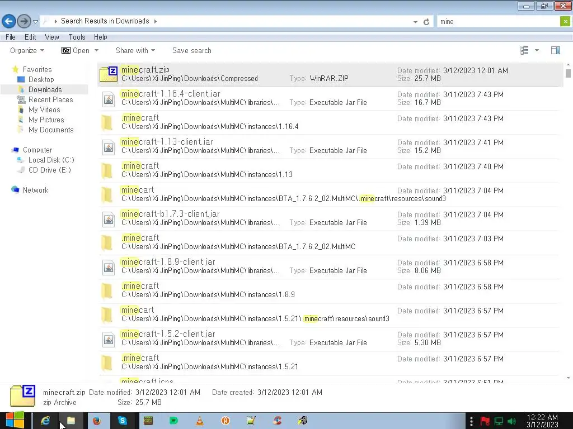The width and height of the screenshot is (573, 429).
Task: Click the scroll down arrow of results list
Action: [568, 378]
